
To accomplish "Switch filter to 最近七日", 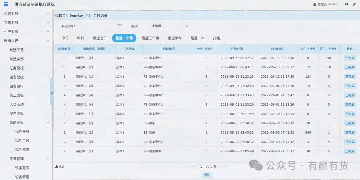I will (100, 38).
